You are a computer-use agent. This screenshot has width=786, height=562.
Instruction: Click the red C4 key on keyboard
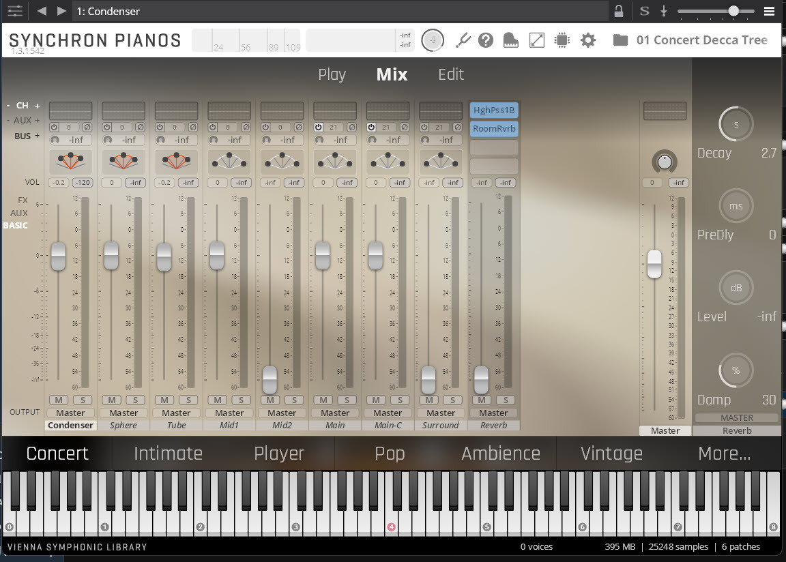click(x=391, y=527)
